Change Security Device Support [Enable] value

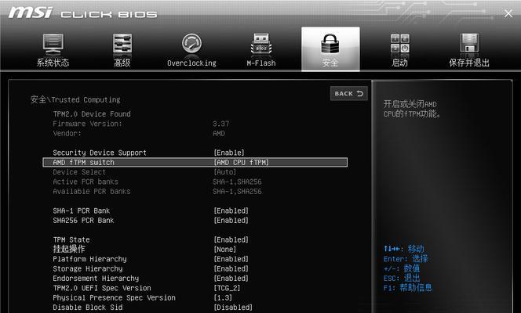click(x=229, y=153)
